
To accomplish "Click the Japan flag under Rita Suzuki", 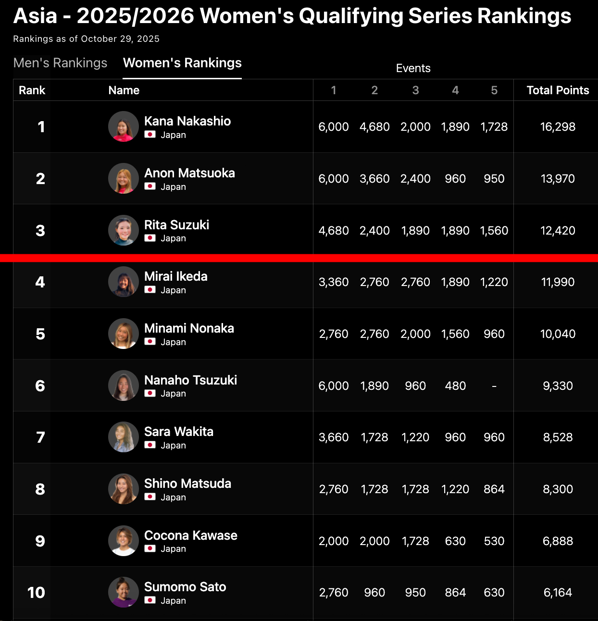I will click(150, 238).
